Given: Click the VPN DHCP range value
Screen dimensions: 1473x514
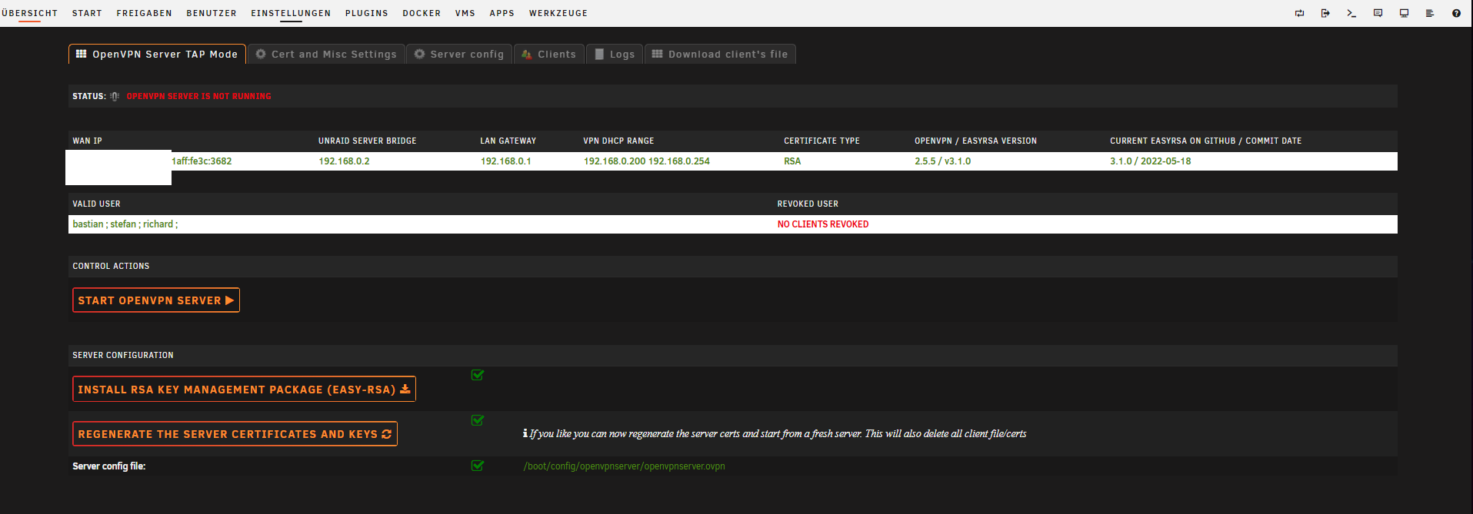Looking at the screenshot, I should (646, 161).
